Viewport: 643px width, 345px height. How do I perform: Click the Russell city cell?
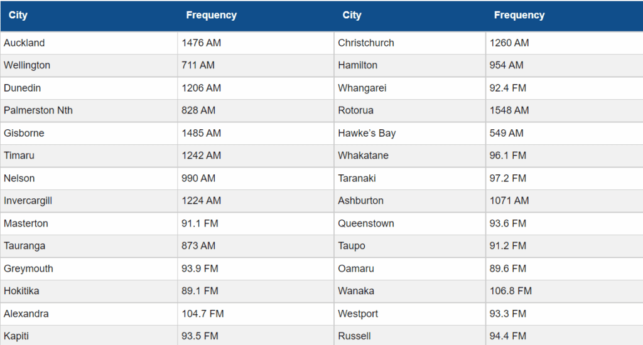354,336
